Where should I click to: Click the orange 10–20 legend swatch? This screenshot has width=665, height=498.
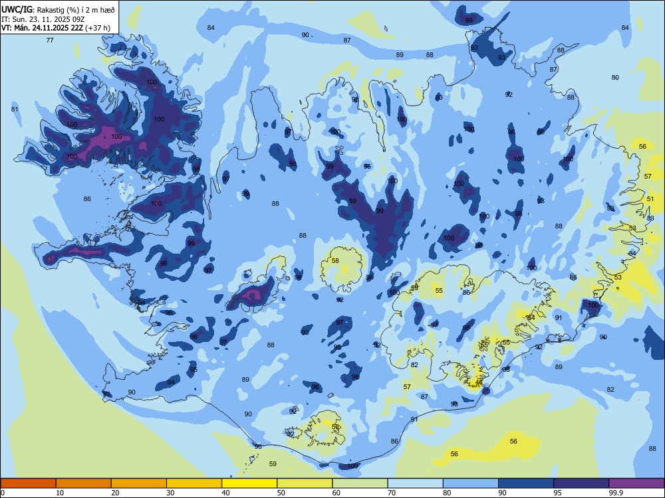(84, 483)
